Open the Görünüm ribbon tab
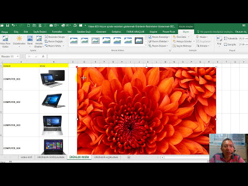 [x=101, y=32]
